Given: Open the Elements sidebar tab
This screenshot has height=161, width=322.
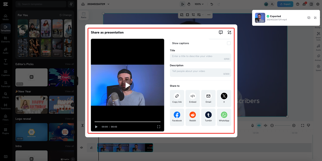Looking at the screenshot, I should (x=6, y=39).
